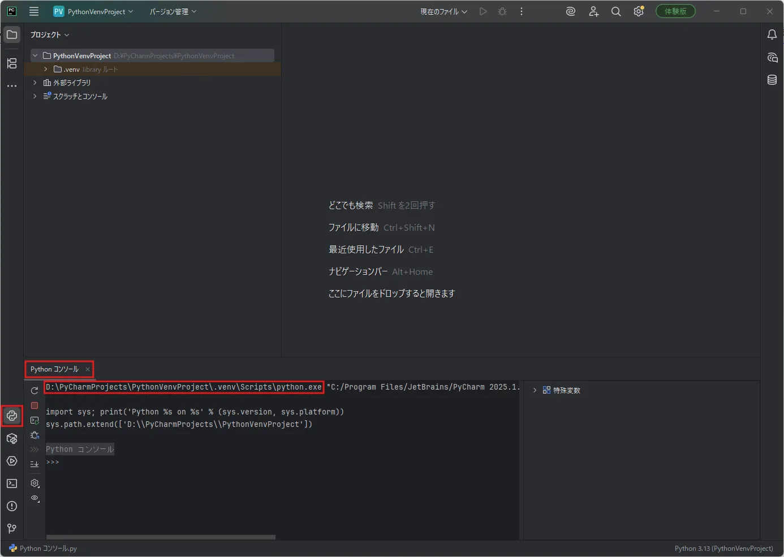Open the Code With Me add user icon

point(593,11)
